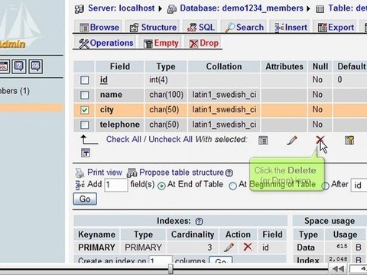Uncheck the city field checkbox
This screenshot has height=275, width=367.
(x=84, y=110)
